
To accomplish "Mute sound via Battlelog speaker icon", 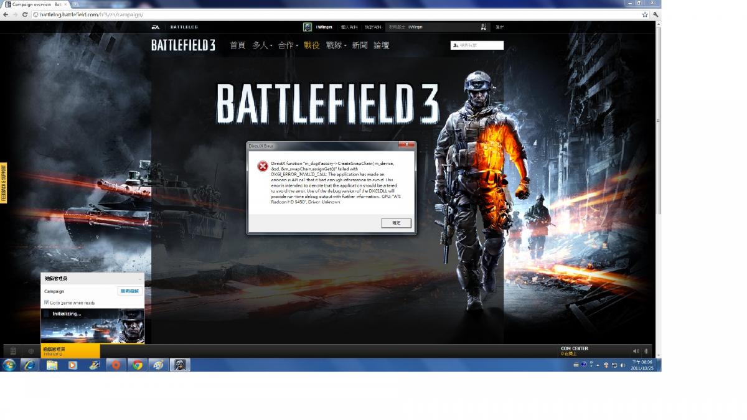I will point(636,352).
